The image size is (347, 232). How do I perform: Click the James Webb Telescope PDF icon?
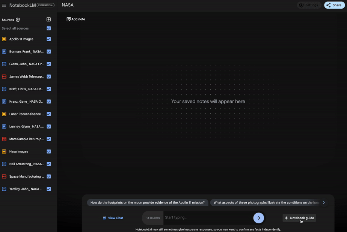pyautogui.click(x=4, y=76)
